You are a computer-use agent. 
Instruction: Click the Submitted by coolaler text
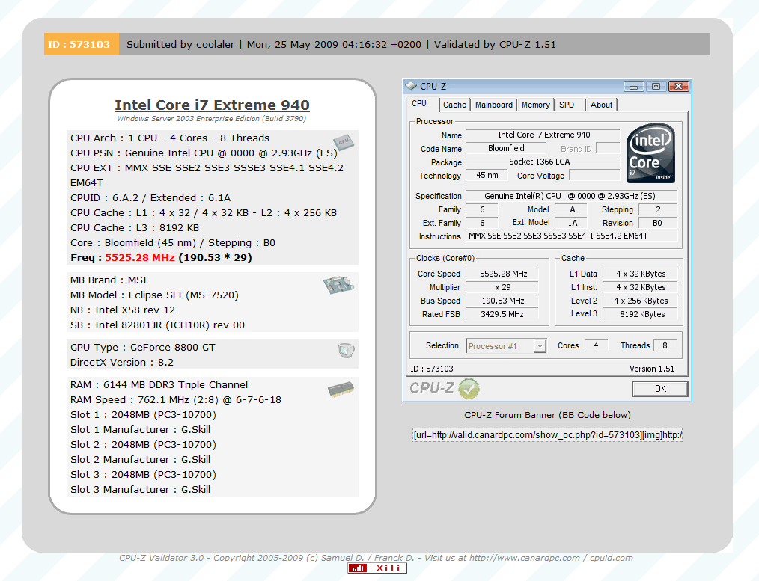(180, 44)
